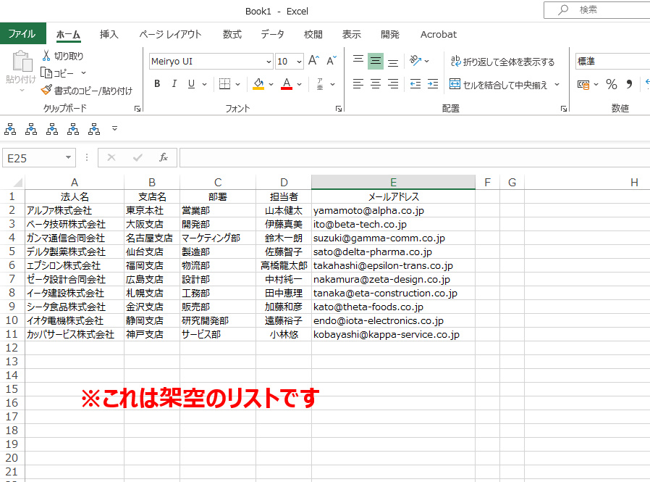Expand the Paste options arrow
Viewport: 650px width, 482px height.
(22, 90)
